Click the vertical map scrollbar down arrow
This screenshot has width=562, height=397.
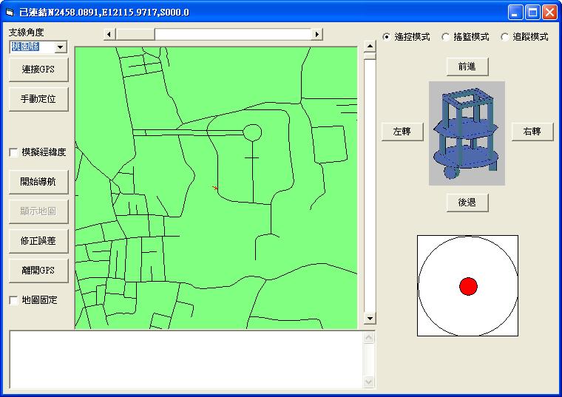click(x=370, y=318)
